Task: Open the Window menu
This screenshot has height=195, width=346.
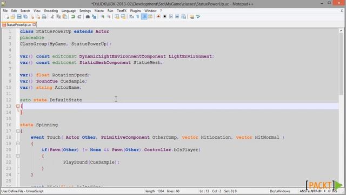Action: click(150, 11)
